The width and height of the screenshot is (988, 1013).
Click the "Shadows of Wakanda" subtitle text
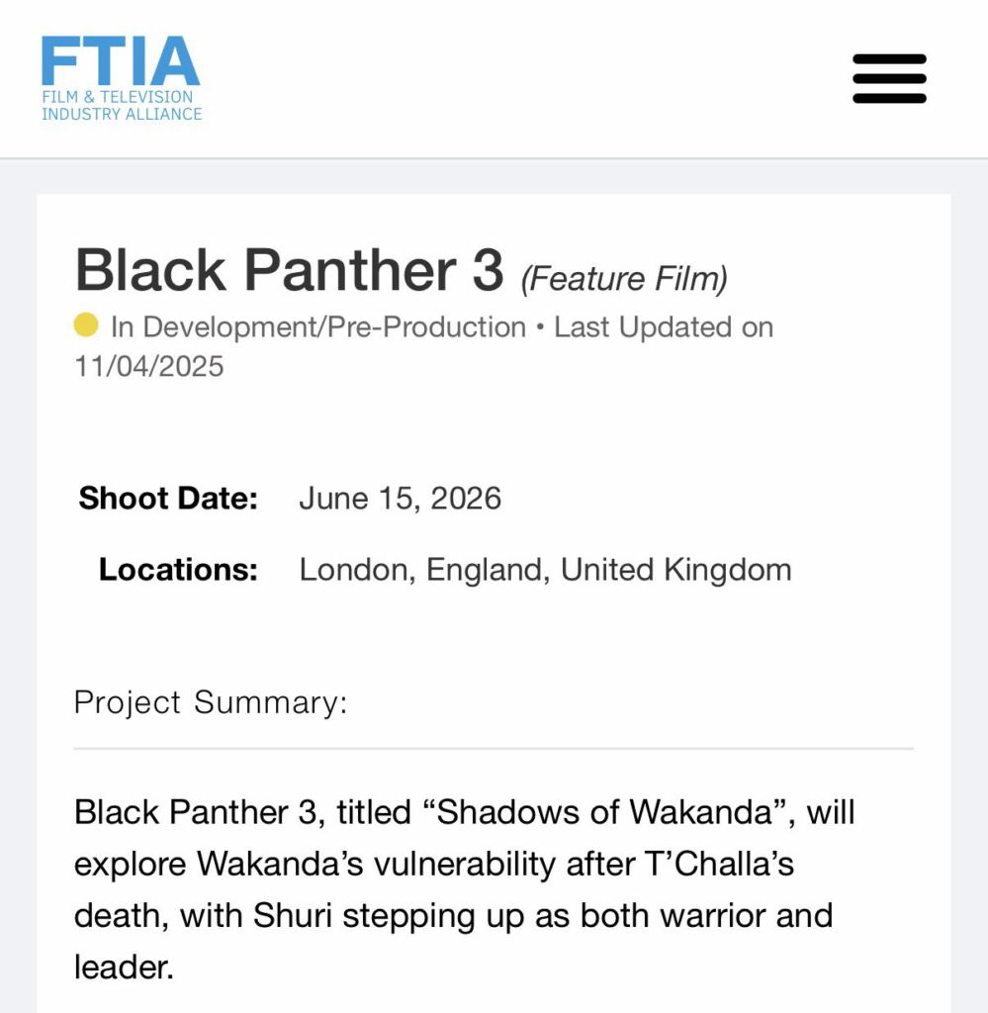(x=604, y=812)
